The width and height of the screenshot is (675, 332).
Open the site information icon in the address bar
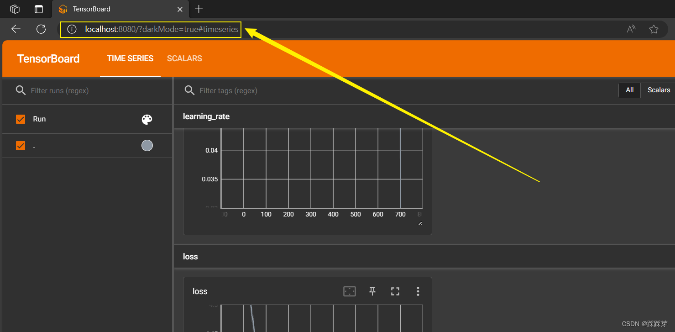click(72, 29)
